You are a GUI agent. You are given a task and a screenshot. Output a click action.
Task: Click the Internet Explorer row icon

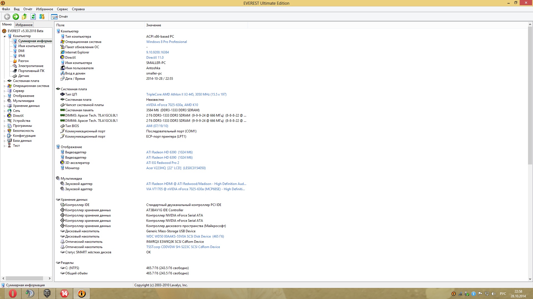click(x=62, y=52)
